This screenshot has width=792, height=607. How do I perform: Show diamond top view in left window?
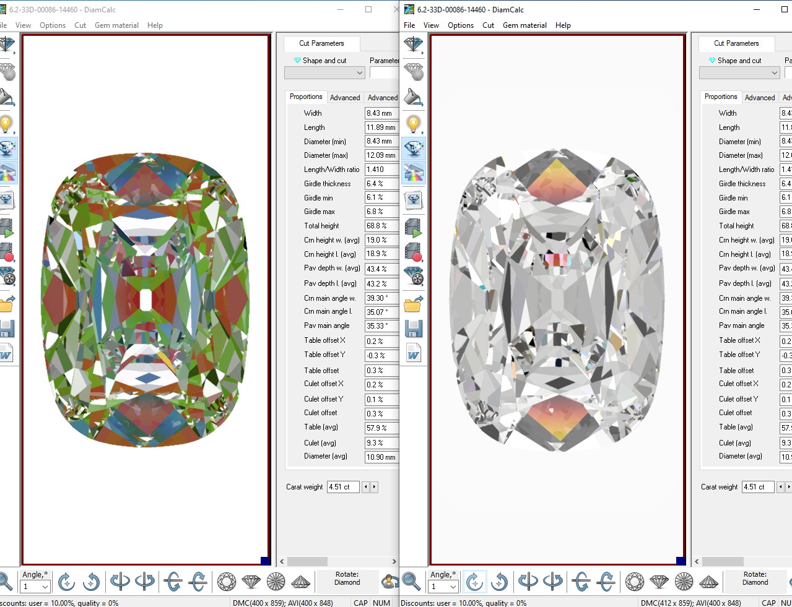(x=227, y=582)
